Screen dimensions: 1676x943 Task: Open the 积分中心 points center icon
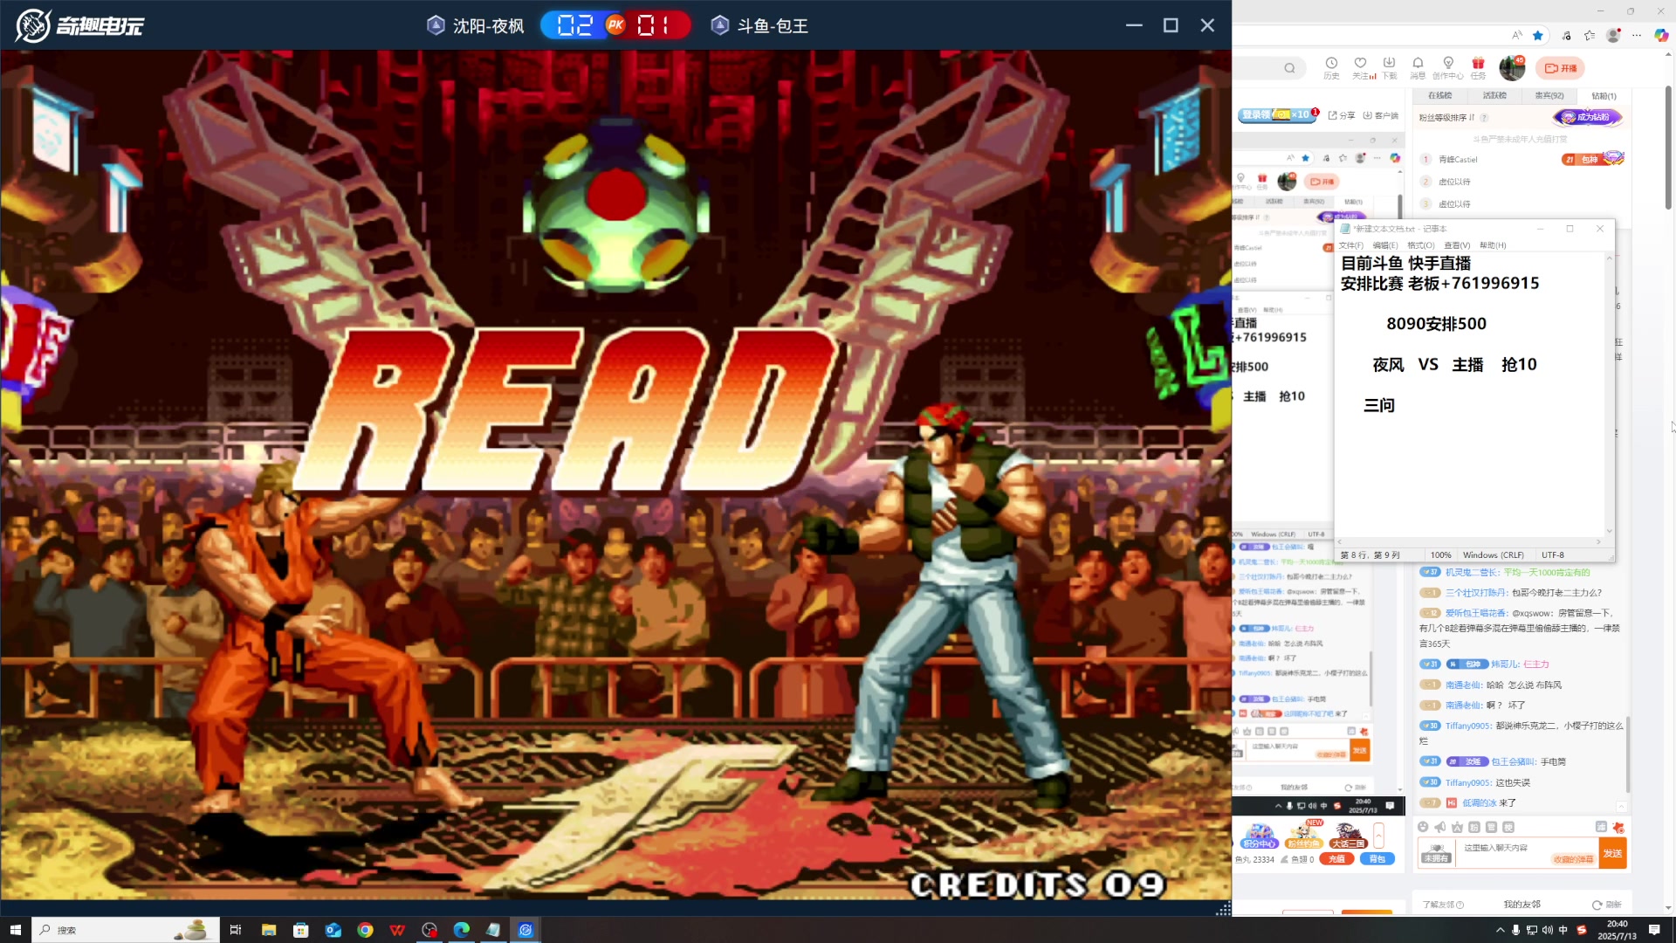tap(1260, 836)
